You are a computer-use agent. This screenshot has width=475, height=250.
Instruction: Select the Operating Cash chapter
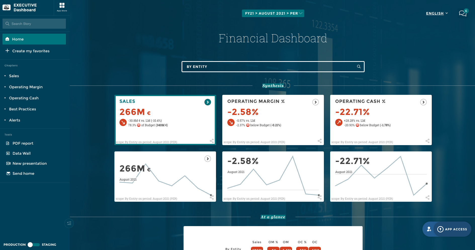click(24, 98)
